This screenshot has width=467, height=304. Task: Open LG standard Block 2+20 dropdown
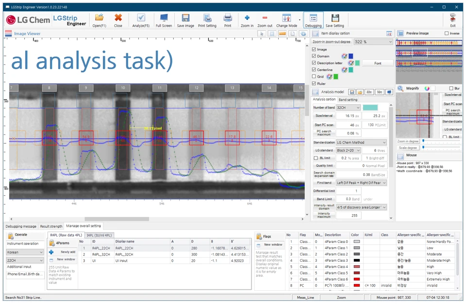pyautogui.click(x=349, y=151)
